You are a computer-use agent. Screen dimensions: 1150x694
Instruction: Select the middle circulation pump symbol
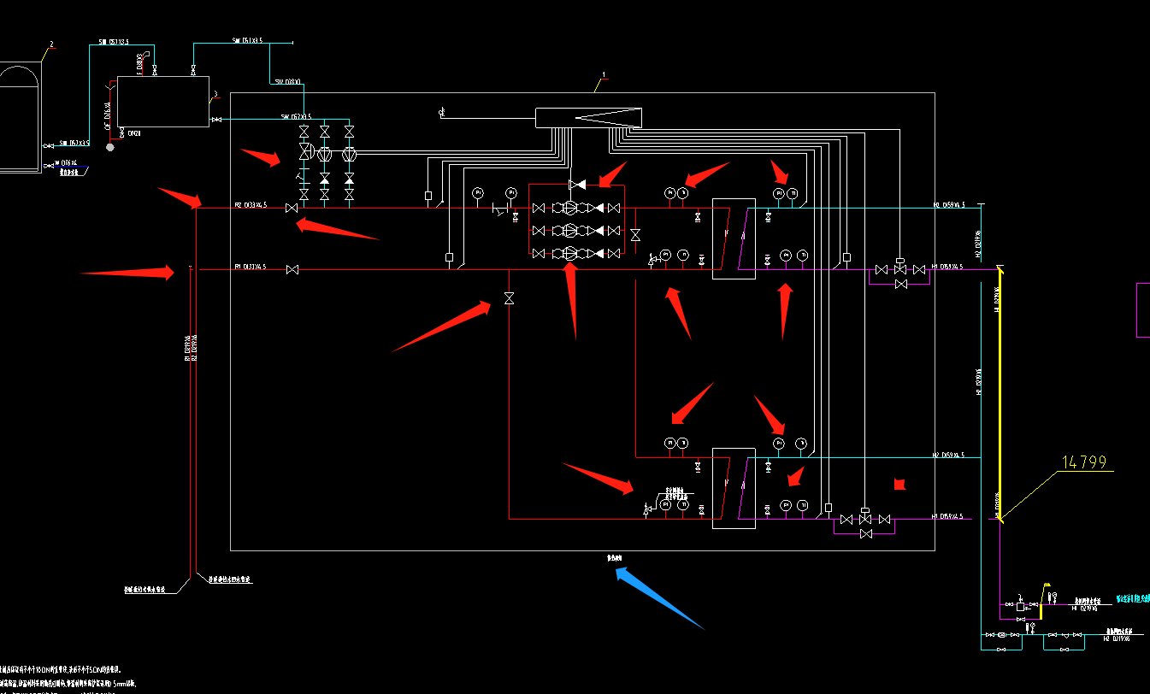click(x=569, y=231)
